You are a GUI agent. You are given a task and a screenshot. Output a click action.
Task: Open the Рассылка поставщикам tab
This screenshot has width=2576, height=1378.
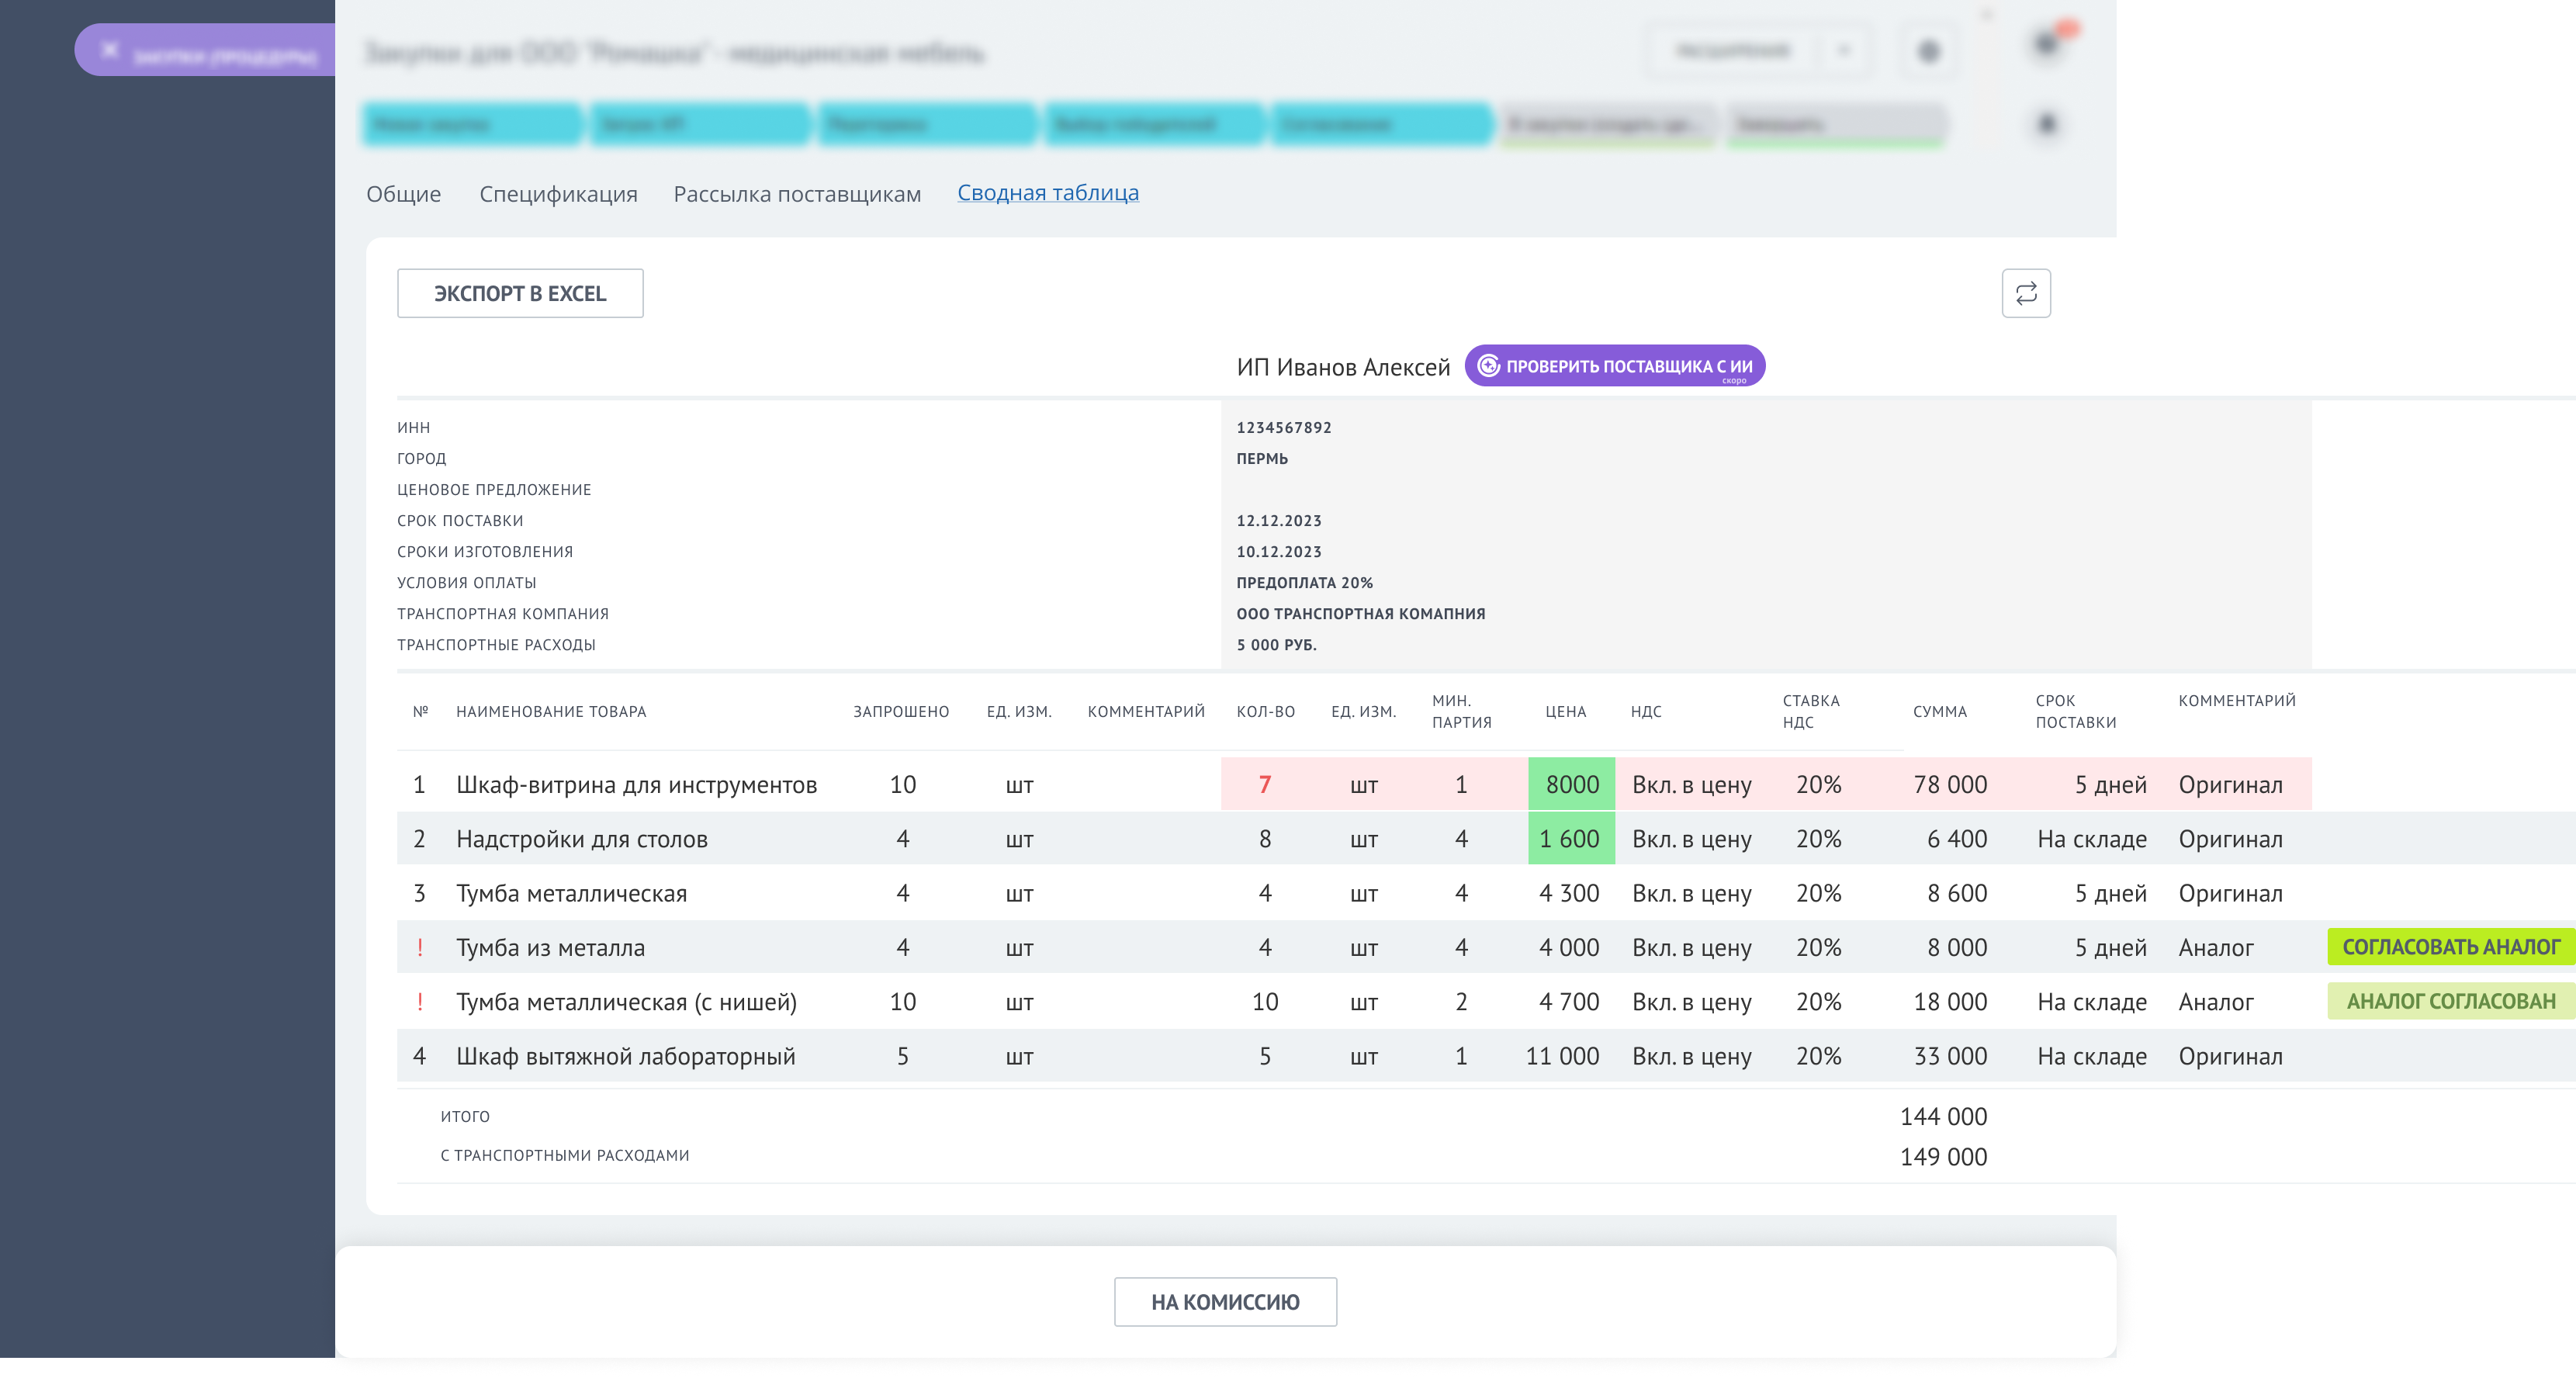797,194
